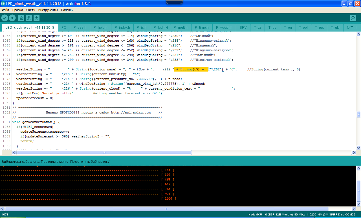Switch to the P_time.h tab
Image resolution: width=361 pixels, height=218 pixels.
(x=202, y=28)
